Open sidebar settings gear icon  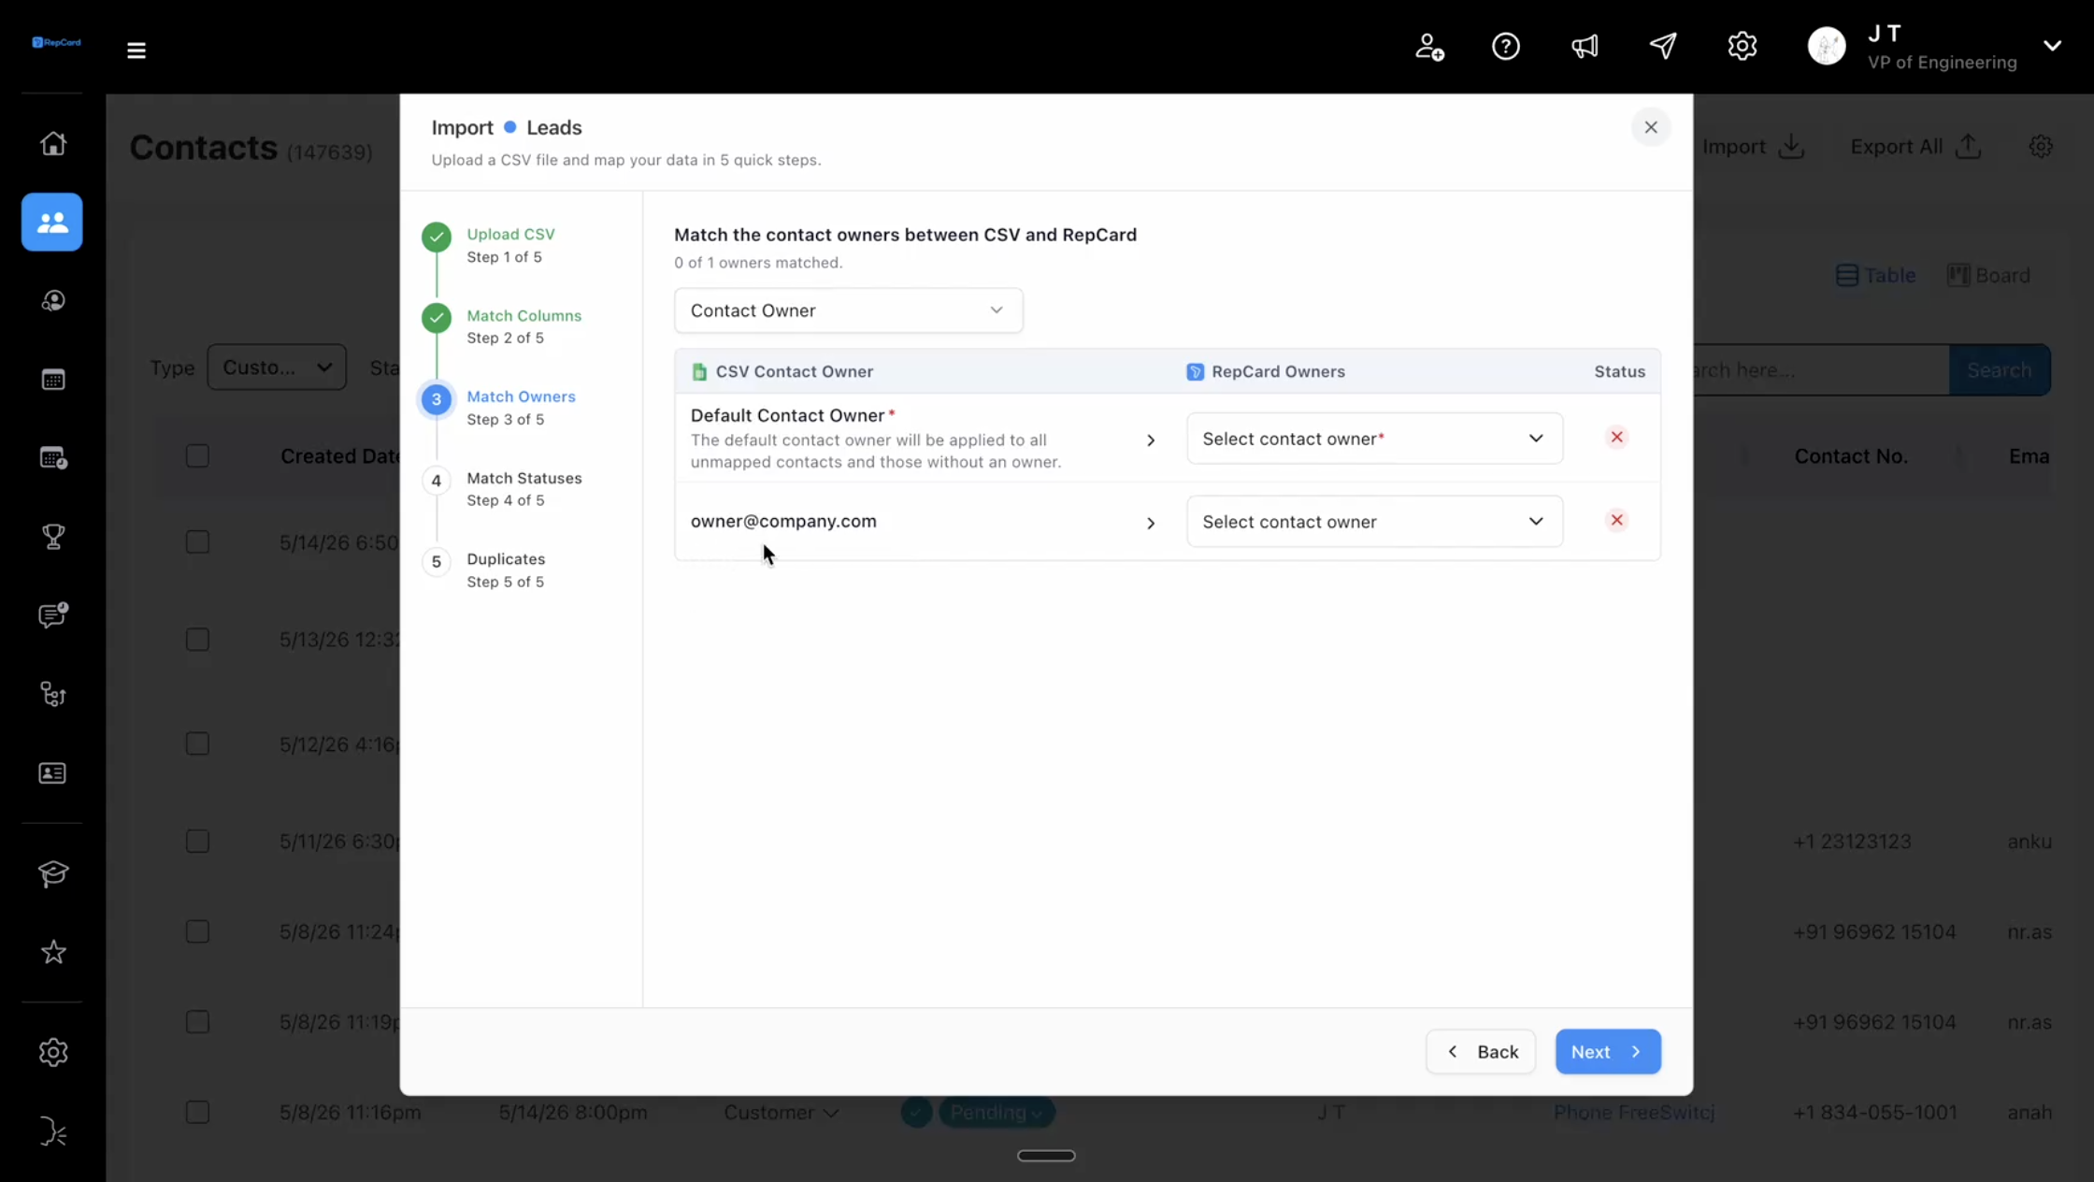coord(52,1053)
